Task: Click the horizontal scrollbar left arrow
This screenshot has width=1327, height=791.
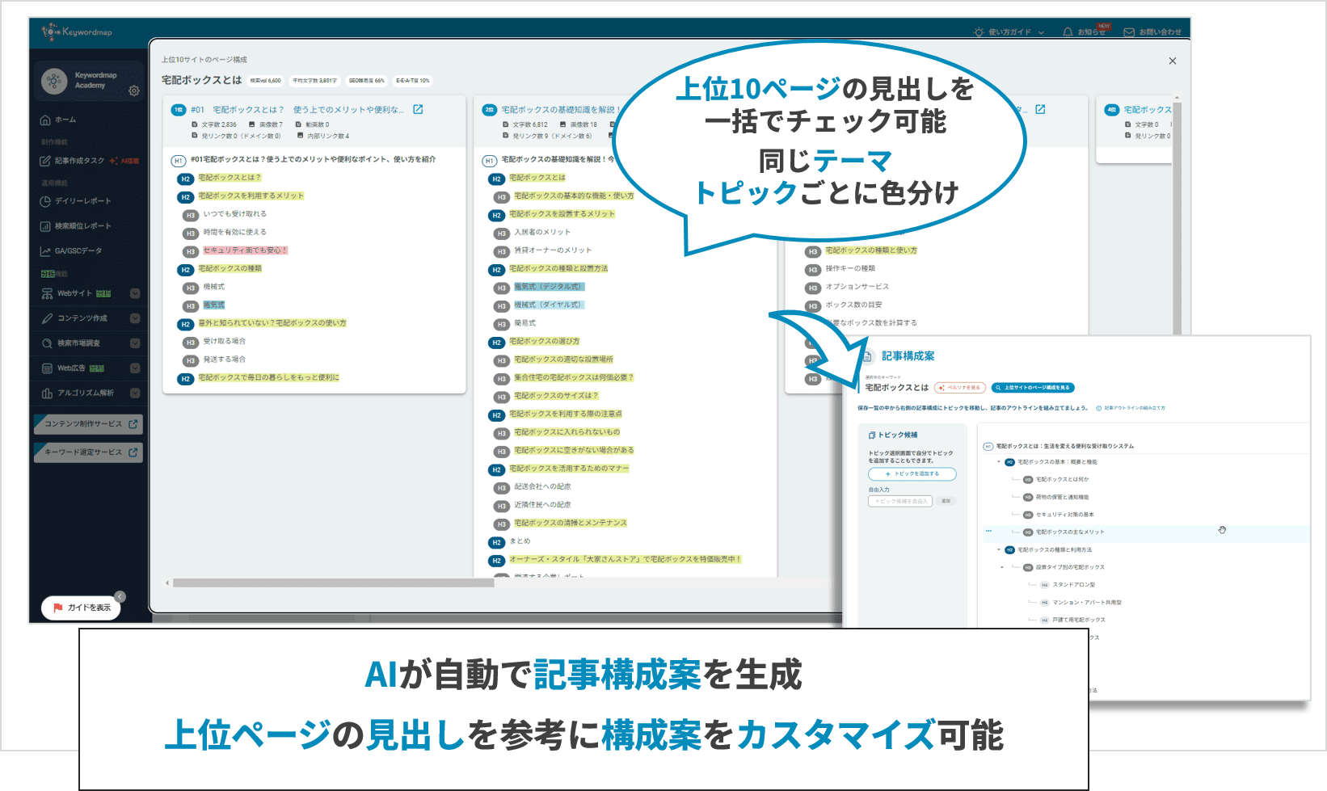Action: [x=167, y=583]
